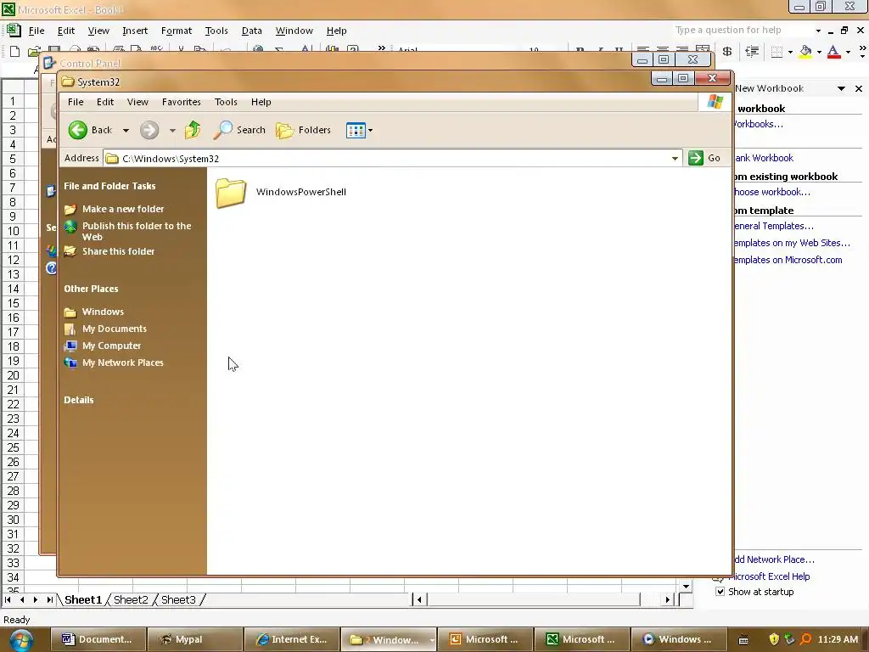
Task: Toggle Show at startup checkbox
Action: 720,592
